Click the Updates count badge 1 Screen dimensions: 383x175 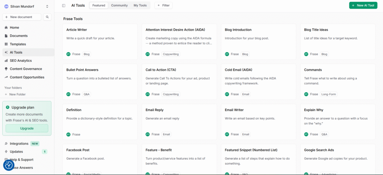click(45, 151)
